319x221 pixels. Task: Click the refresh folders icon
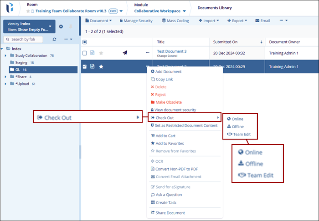[x=55, y=40]
